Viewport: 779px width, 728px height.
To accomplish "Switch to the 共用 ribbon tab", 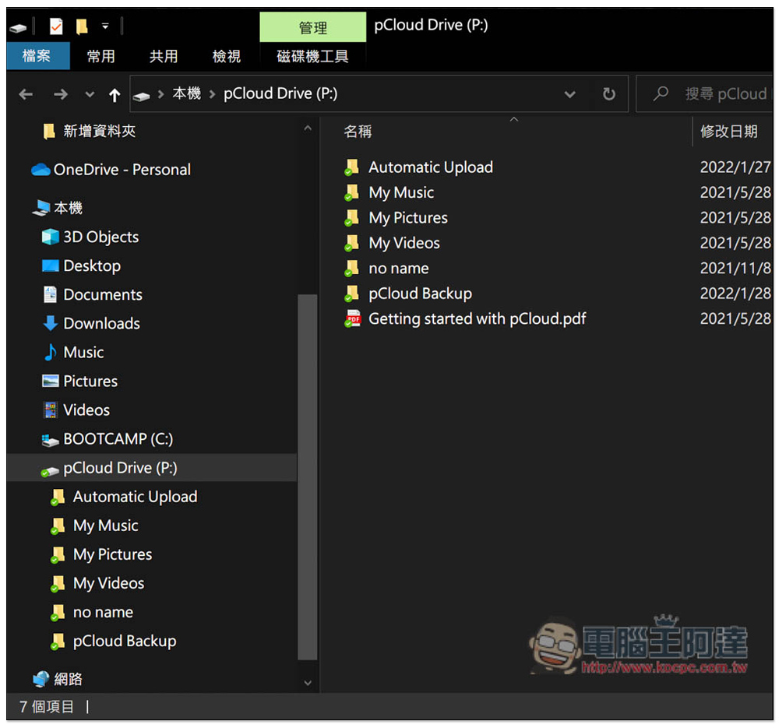I will point(164,56).
